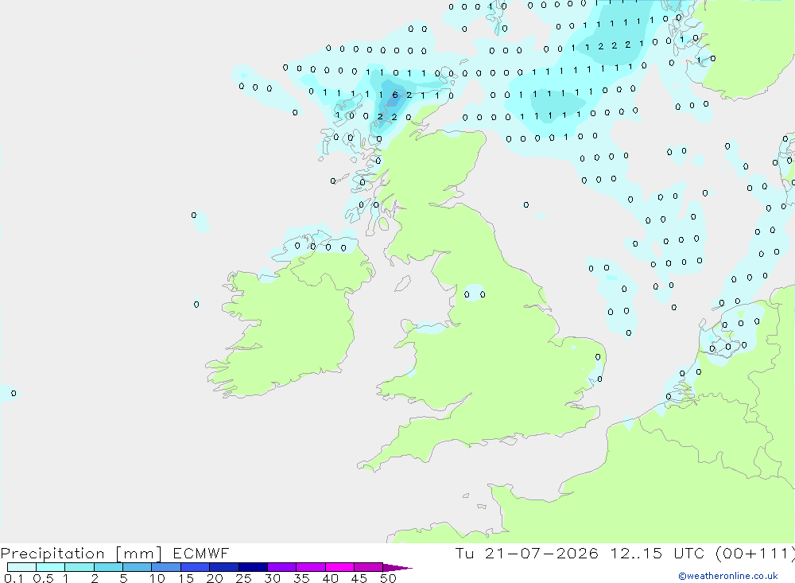Screen dimensions: 795x583
Task: Click the '10' legend scale label
Action: (157, 578)
